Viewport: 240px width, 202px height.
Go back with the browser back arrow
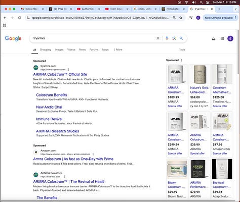click(x=5, y=18)
